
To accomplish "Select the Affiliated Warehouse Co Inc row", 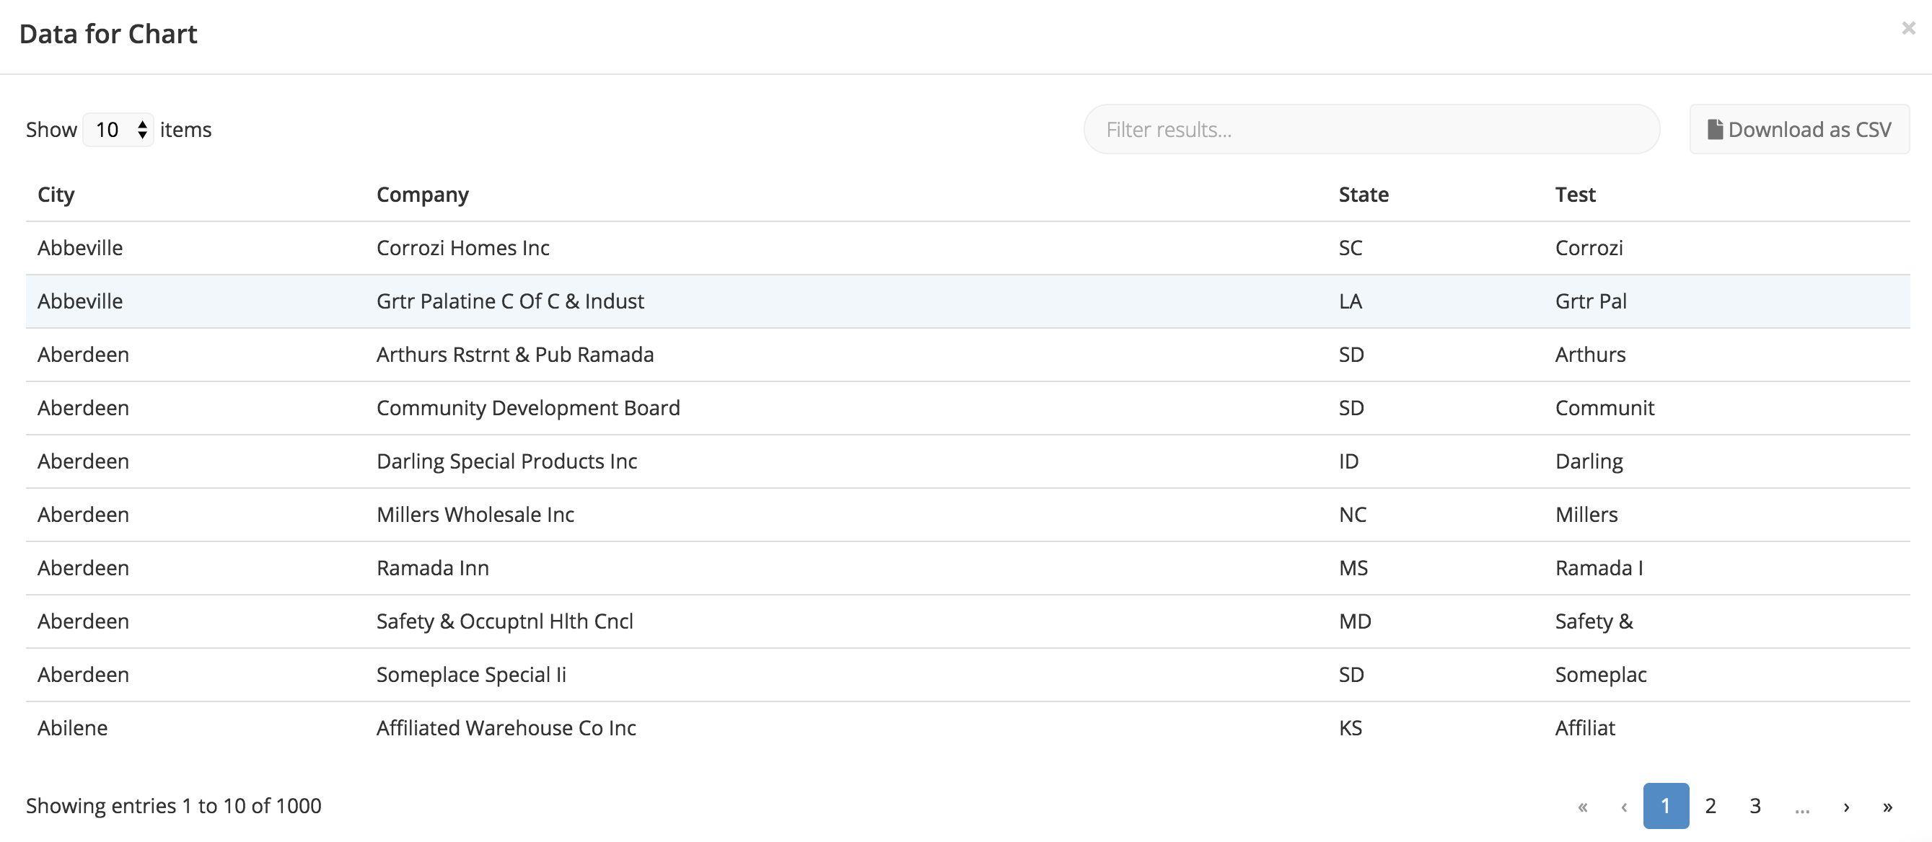I will coord(967,728).
